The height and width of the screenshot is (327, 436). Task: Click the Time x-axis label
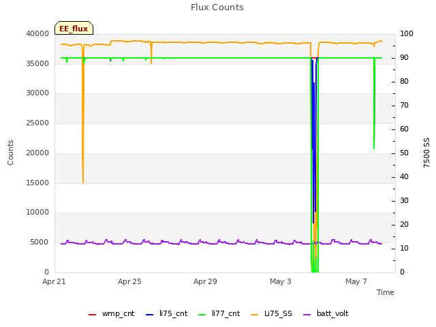pyautogui.click(x=386, y=292)
